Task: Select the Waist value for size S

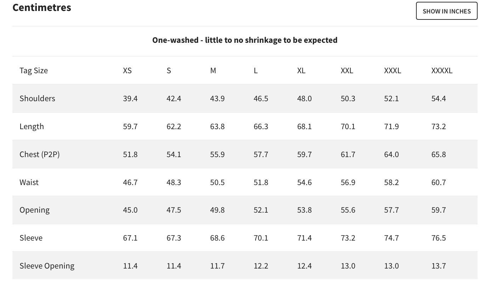Action: (x=174, y=182)
